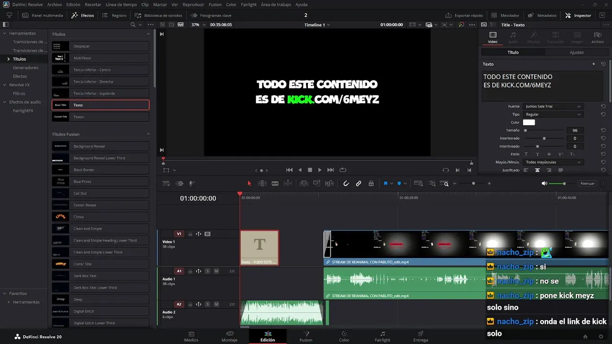Open the Mezclador panel
Screen dimensions: 612x344
point(505,15)
